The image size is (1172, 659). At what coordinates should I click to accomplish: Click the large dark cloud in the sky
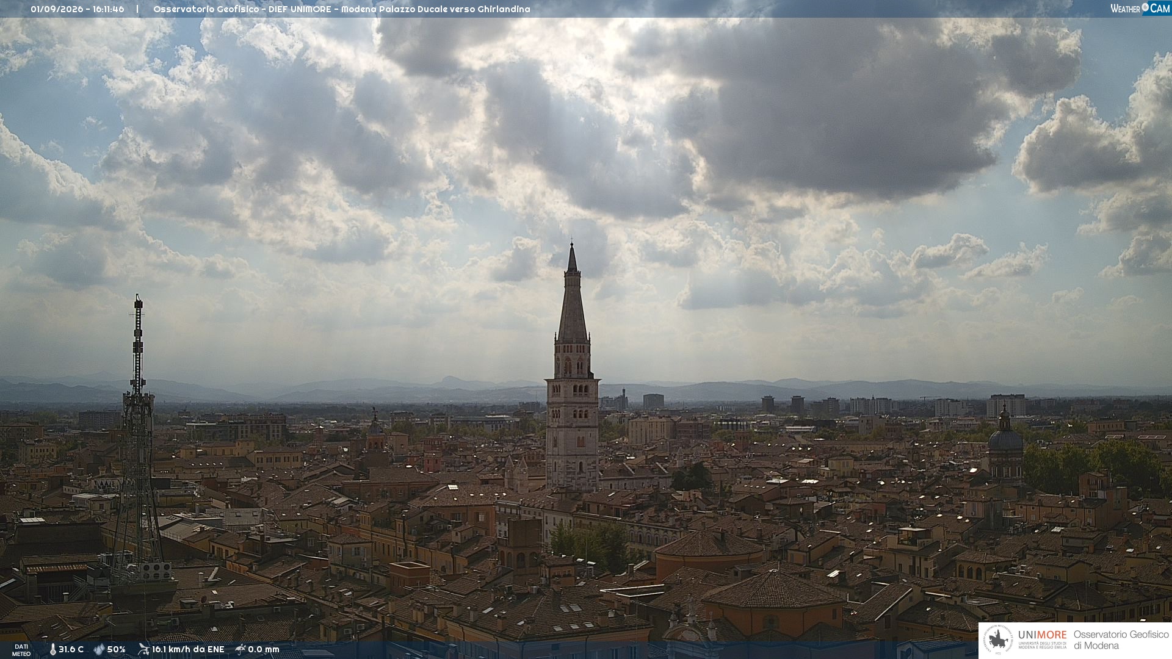coord(842,110)
